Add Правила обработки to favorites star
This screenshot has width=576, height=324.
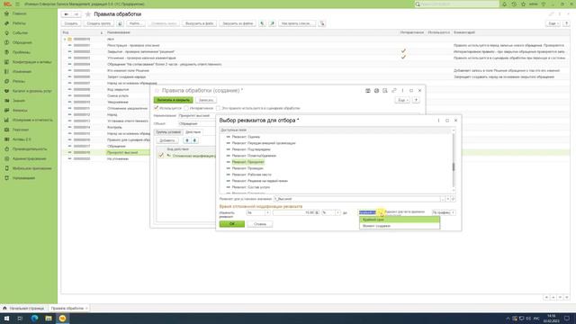click(88, 14)
